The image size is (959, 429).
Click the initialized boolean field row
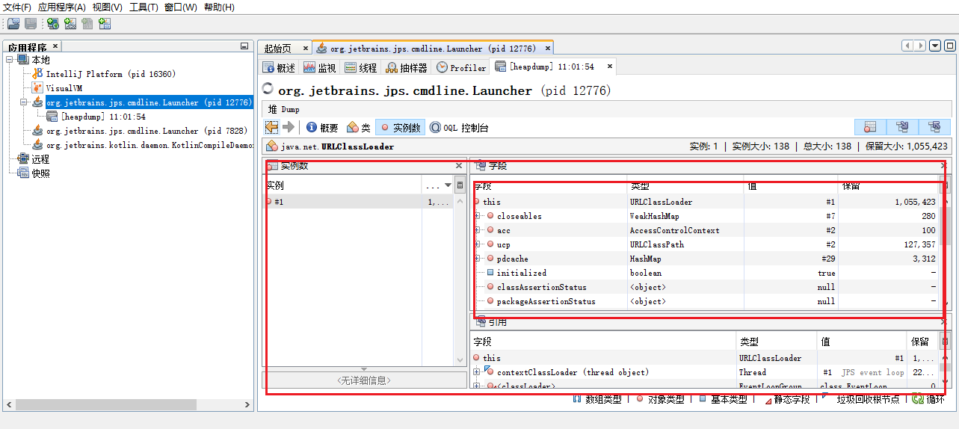pos(706,273)
